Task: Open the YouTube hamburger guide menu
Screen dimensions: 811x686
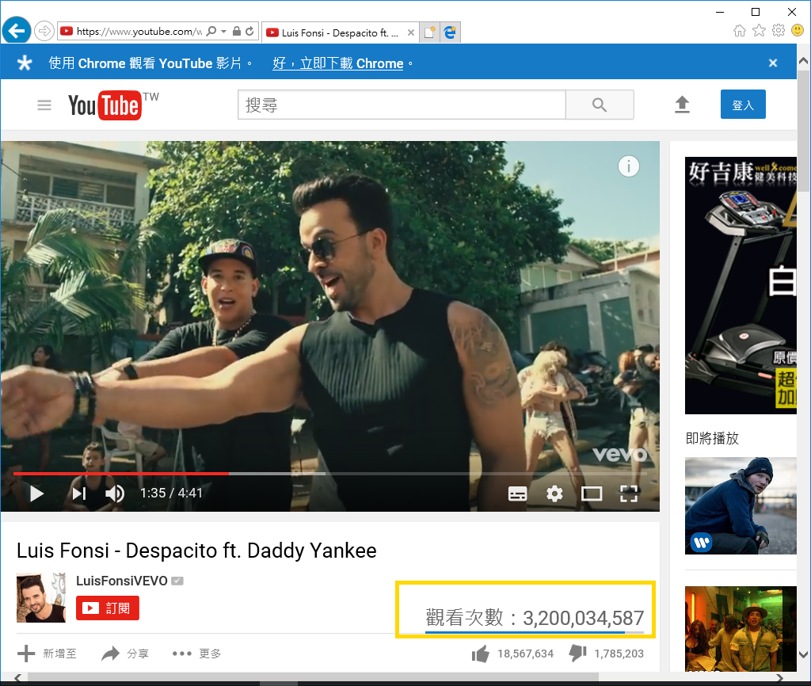Action: [44, 105]
